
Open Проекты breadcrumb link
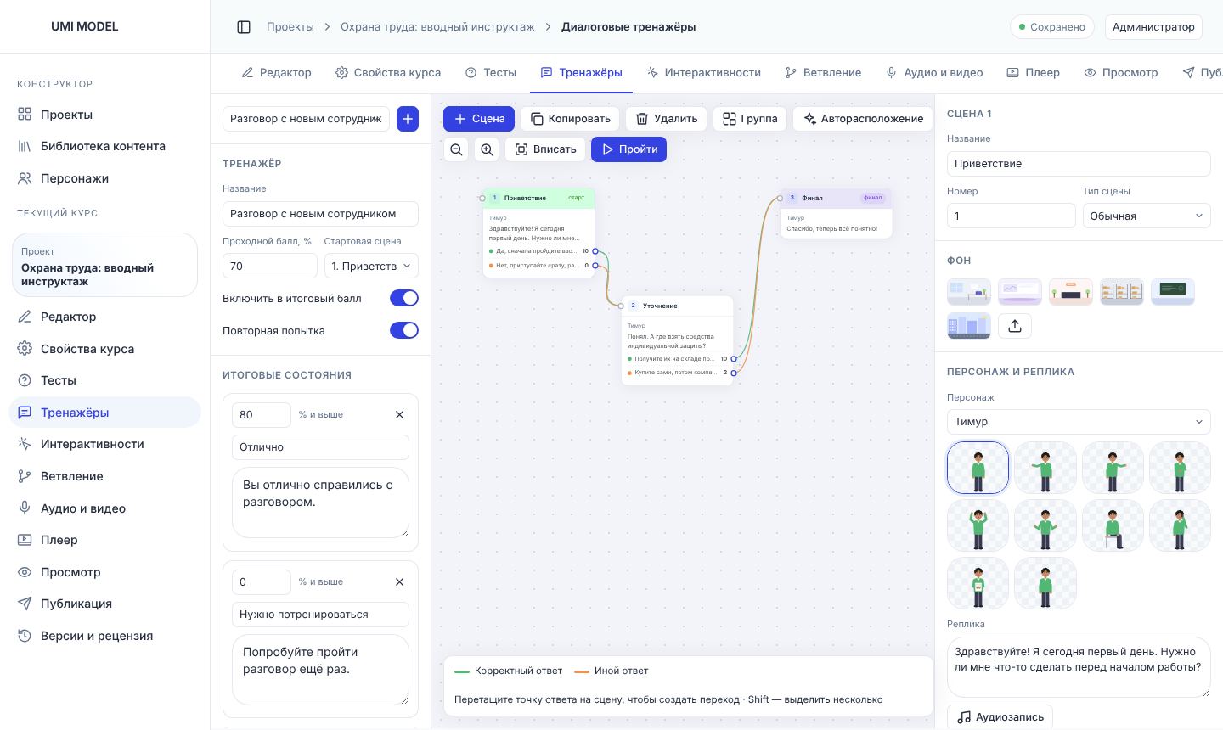290,27
